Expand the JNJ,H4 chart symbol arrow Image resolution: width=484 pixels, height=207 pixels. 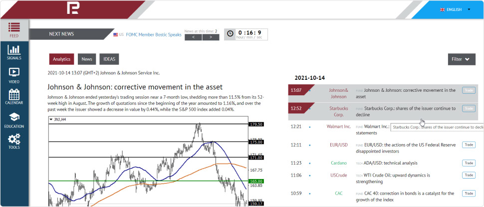coord(51,119)
